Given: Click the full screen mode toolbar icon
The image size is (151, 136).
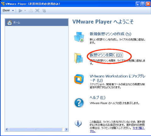Looking at the screenshot, I should 37,11.
